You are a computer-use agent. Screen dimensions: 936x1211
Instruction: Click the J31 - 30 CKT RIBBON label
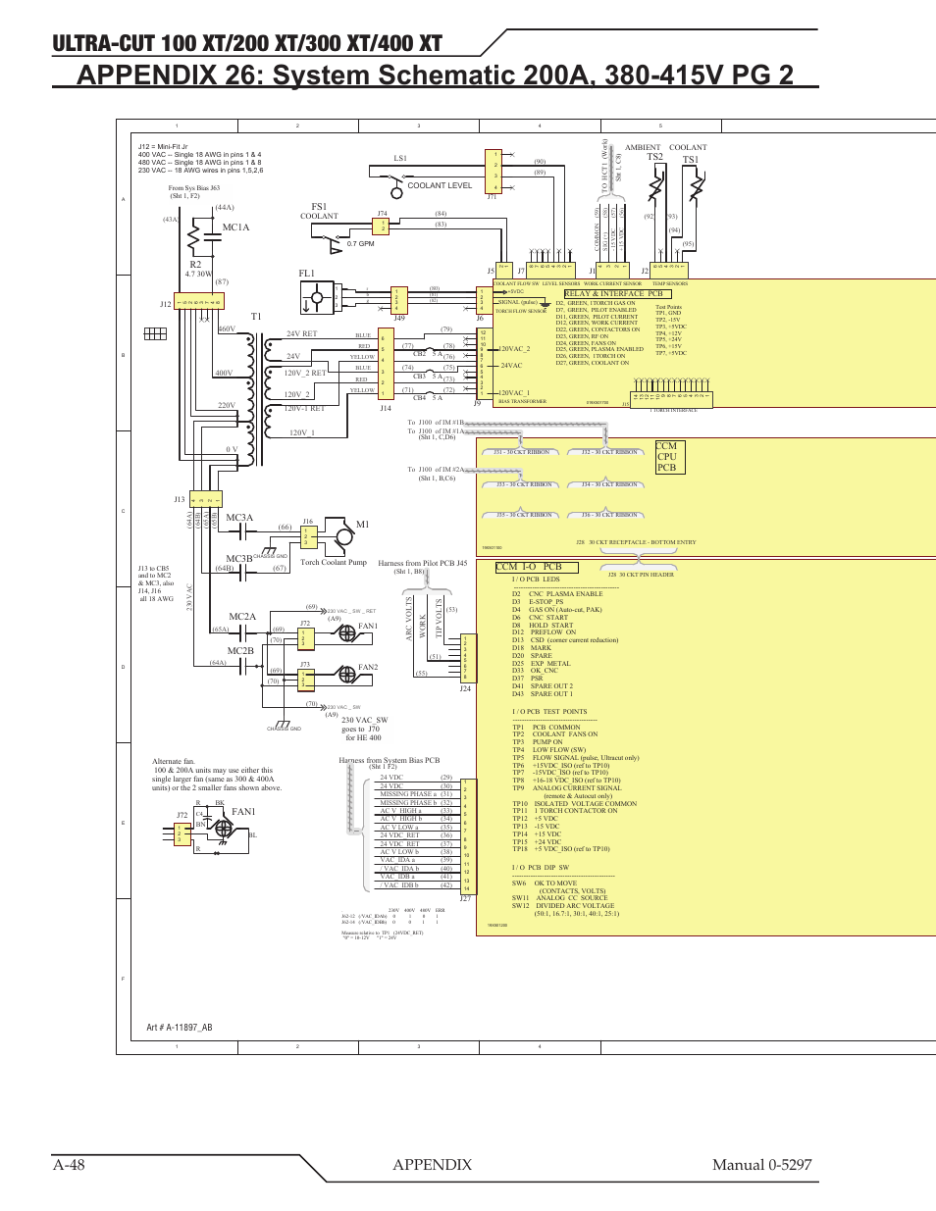(x=521, y=453)
